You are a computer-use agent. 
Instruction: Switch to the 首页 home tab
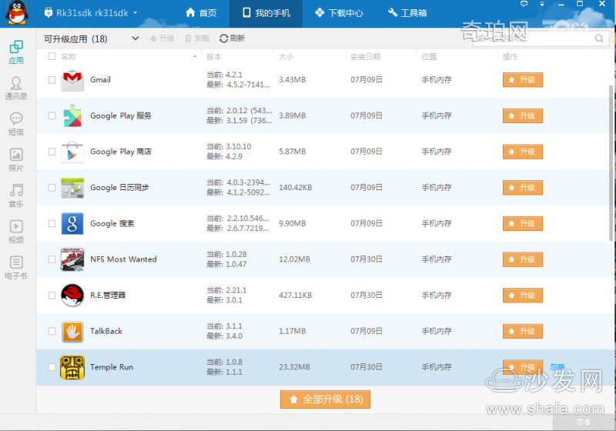coord(201,13)
